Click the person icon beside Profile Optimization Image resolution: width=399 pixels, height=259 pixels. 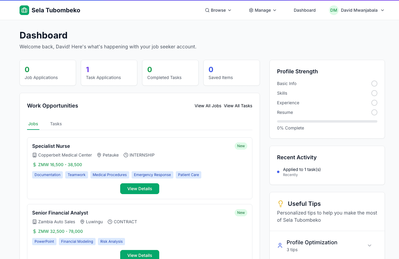click(280, 245)
